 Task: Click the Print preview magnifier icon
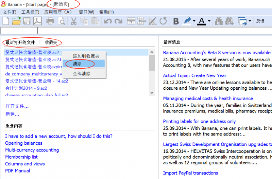[62, 21]
